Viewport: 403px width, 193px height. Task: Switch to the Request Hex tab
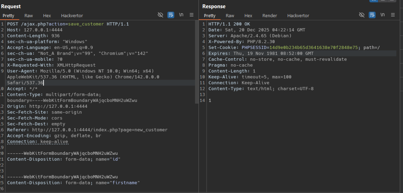pos(47,16)
